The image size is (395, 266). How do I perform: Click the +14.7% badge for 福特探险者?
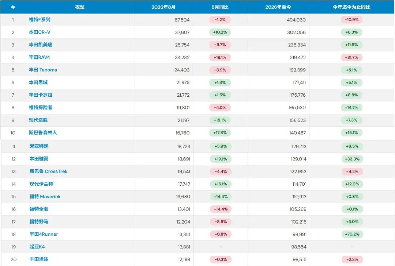click(x=351, y=108)
